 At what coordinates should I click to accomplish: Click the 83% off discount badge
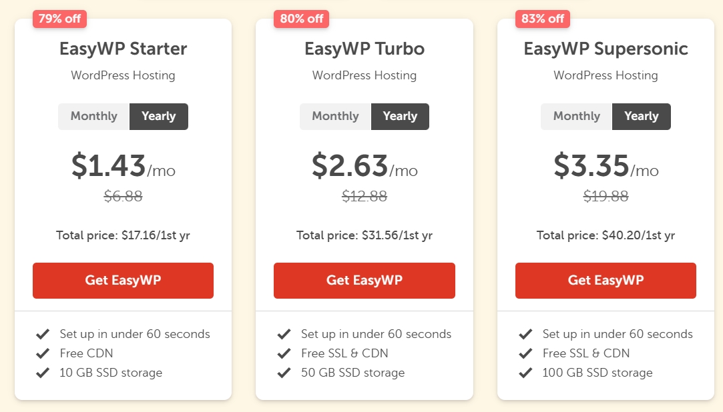pyautogui.click(x=542, y=19)
